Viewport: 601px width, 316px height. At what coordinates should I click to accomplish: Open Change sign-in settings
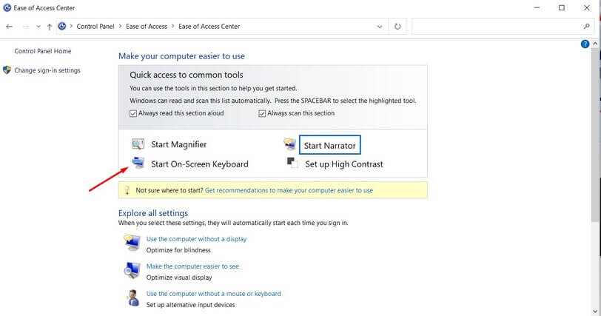tap(47, 70)
